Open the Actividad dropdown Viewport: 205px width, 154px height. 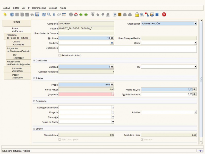[x=195, y=112]
